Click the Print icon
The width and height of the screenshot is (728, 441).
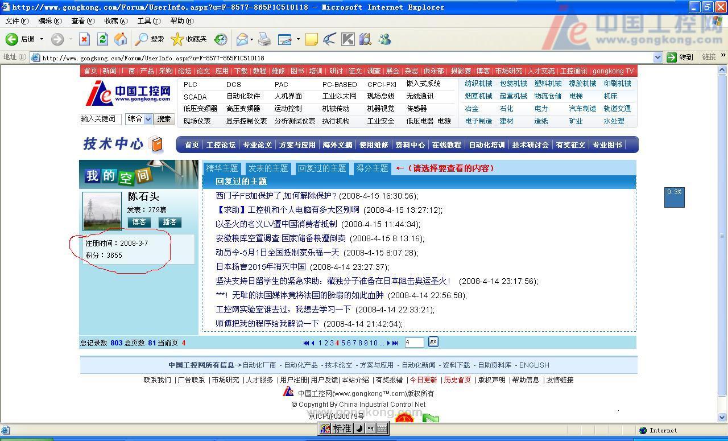[x=264, y=39]
